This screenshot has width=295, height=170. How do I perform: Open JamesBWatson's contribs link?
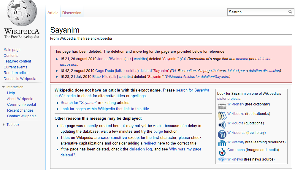click(140, 59)
